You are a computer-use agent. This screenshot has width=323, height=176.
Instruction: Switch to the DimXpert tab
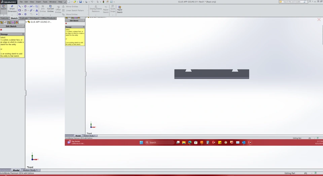(x=34, y=18)
